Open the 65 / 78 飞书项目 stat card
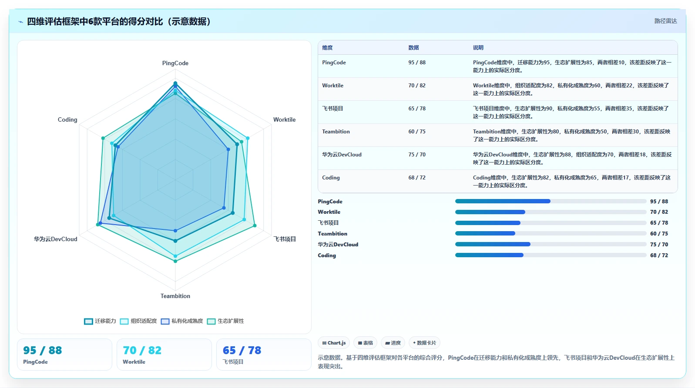The height and width of the screenshot is (388, 695). click(264, 355)
